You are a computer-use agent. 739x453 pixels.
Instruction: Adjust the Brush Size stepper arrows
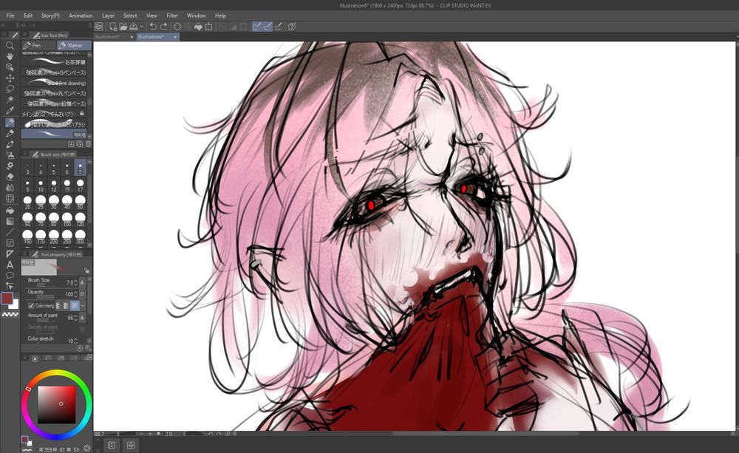click(x=75, y=282)
